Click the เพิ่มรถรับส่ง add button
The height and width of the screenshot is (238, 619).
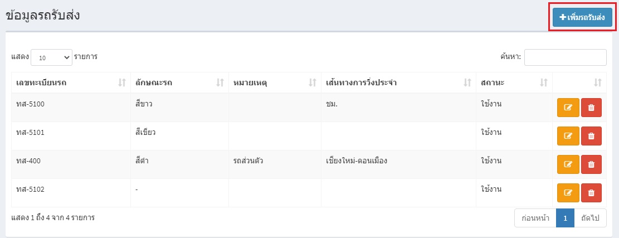pos(582,18)
